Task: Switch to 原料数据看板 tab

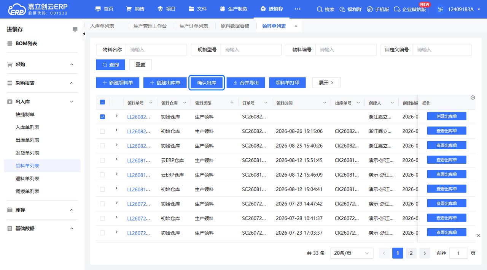Action: (x=235, y=26)
